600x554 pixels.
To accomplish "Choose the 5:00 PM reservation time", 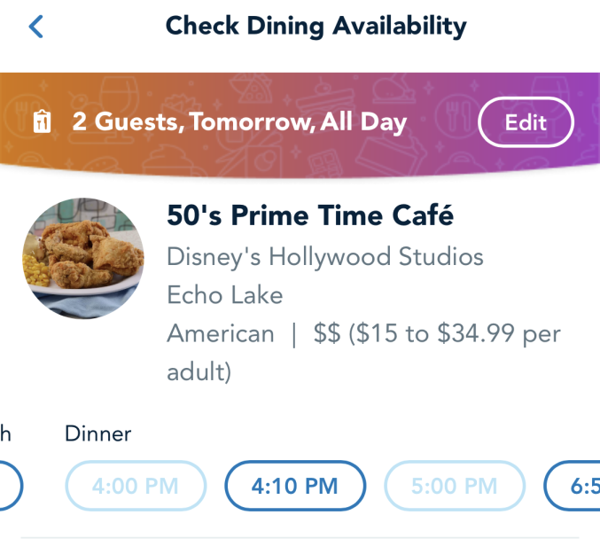I will point(455,486).
